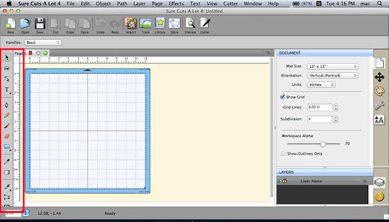Select the Eyedropper tool
This screenshot has width=389, height=222.
(x=7, y=161)
